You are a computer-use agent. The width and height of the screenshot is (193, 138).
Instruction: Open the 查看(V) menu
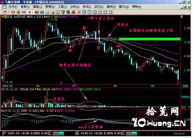[x=25, y=7]
